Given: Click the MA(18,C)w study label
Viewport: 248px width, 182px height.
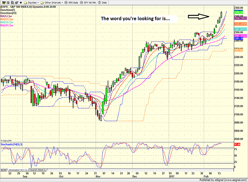Looking at the screenshot, I should [7, 22].
